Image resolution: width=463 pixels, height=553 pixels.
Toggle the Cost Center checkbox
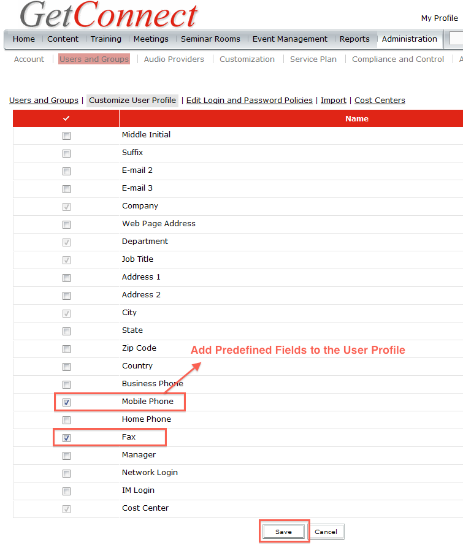click(x=66, y=509)
